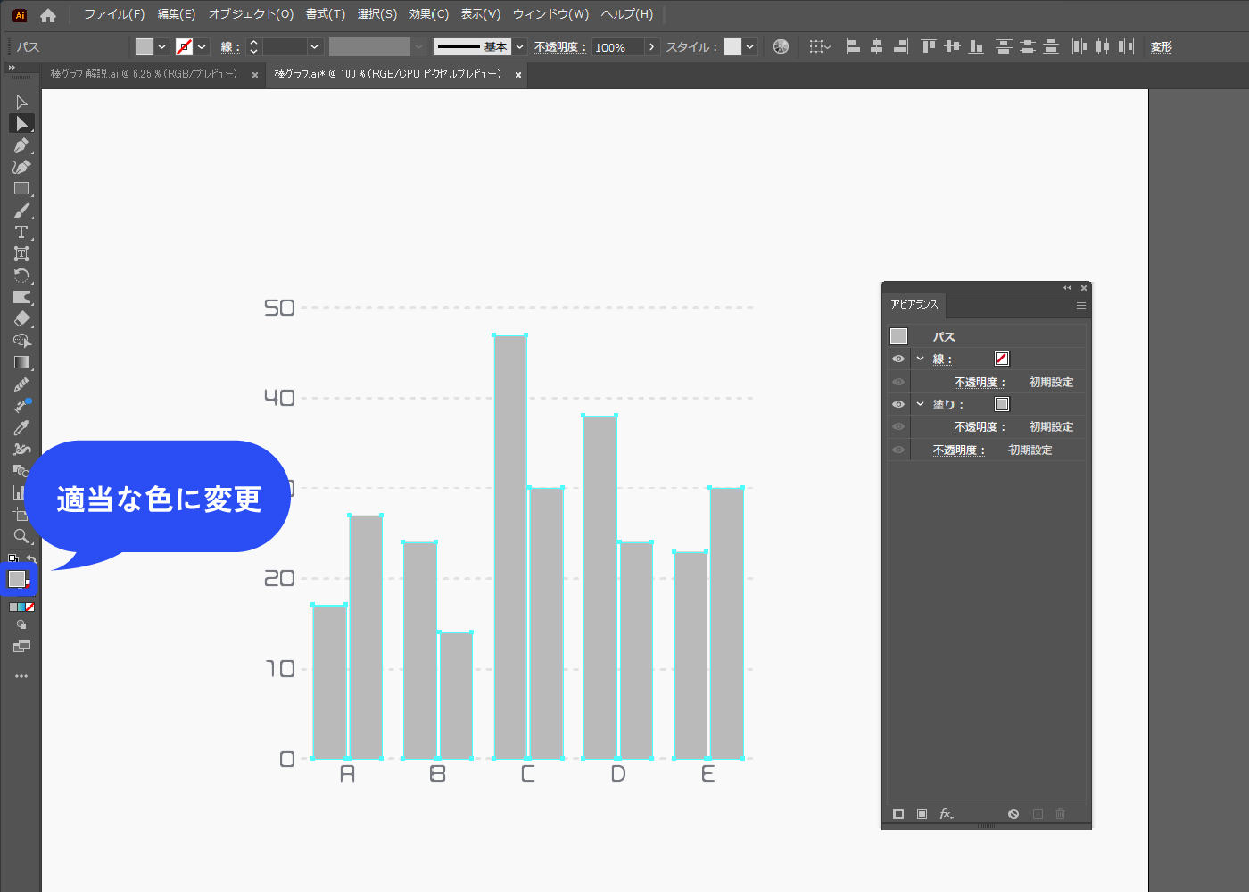The image size is (1249, 892).
Task: Select the Direct Selection tool
Action: click(21, 123)
